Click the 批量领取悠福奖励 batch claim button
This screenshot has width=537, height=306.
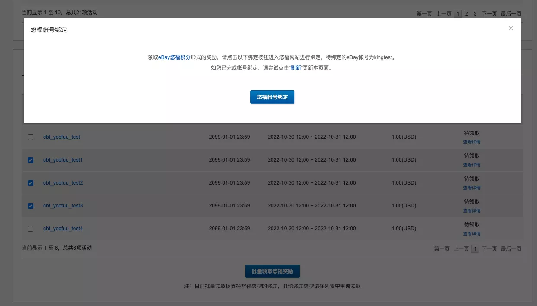click(272, 271)
